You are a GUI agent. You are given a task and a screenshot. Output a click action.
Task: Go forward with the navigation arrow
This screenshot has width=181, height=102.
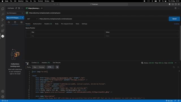tap(57, 4)
